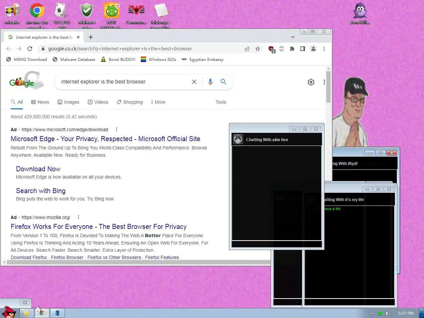Reload the Google search page

click(30, 49)
